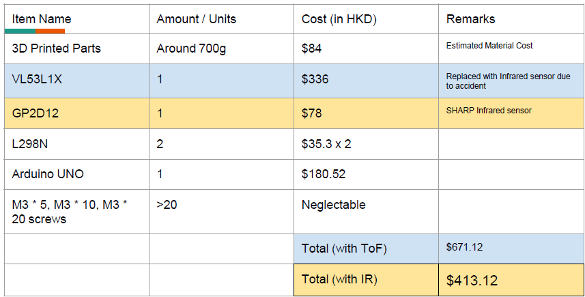585x297 pixels.
Task: Click the "$413.12" total cell
Action: (x=472, y=280)
